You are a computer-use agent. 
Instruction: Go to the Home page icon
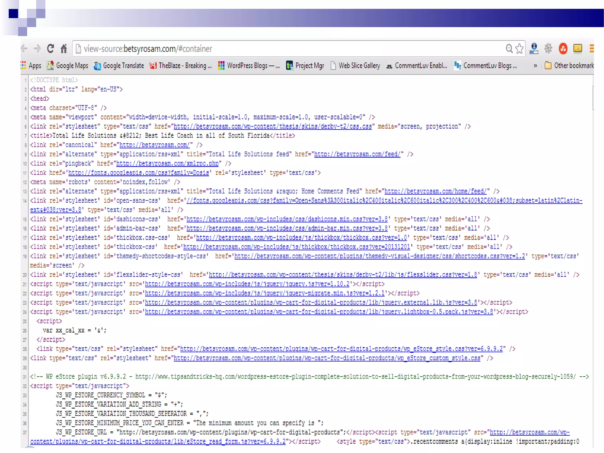pyautogui.click(x=64, y=49)
